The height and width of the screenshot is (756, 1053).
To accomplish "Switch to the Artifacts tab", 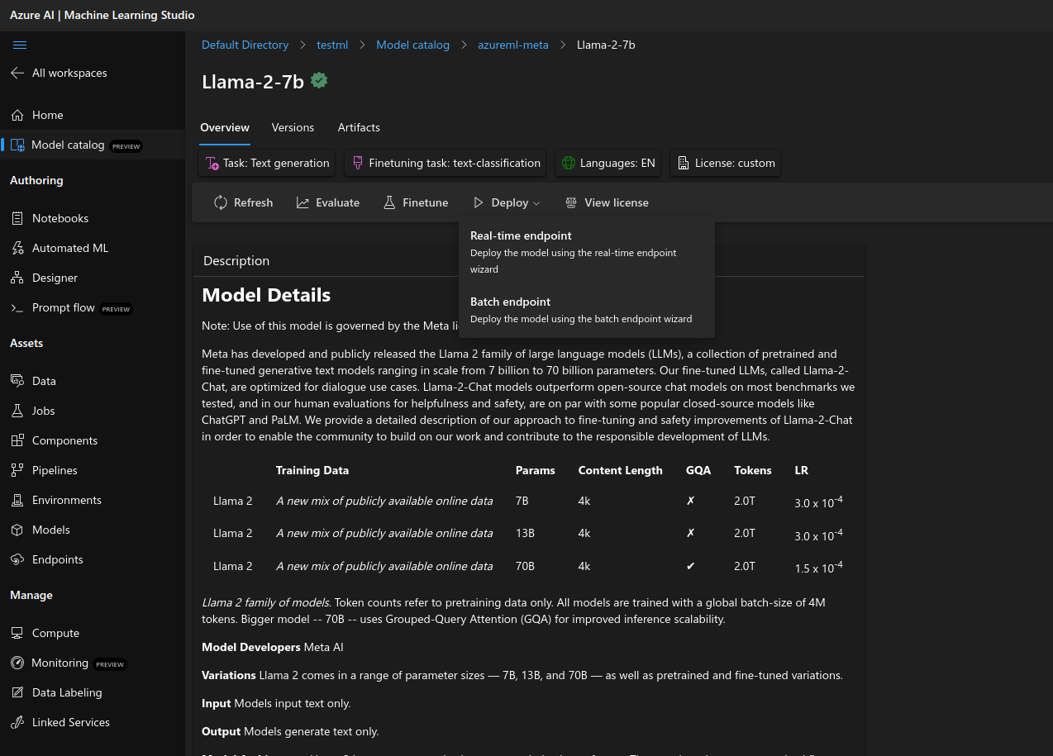I will tap(359, 127).
